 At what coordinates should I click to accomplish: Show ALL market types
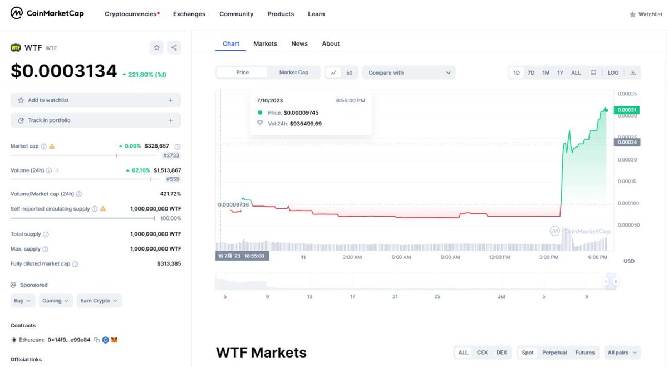pos(463,353)
